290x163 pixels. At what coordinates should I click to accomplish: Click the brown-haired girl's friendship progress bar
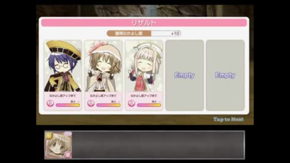point(108,105)
